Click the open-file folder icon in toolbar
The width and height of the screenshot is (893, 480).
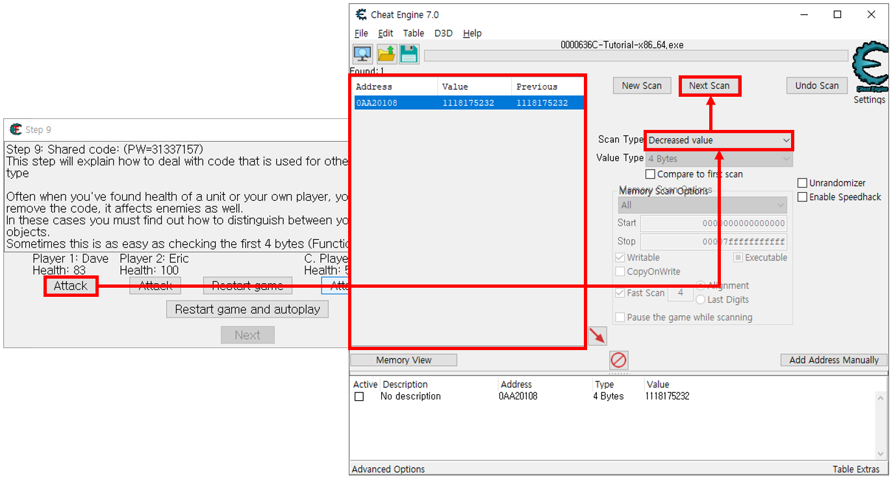(386, 54)
